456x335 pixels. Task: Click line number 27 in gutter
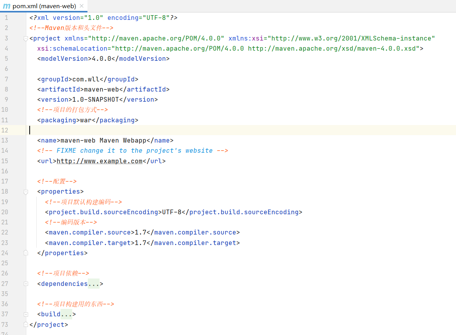5,284
